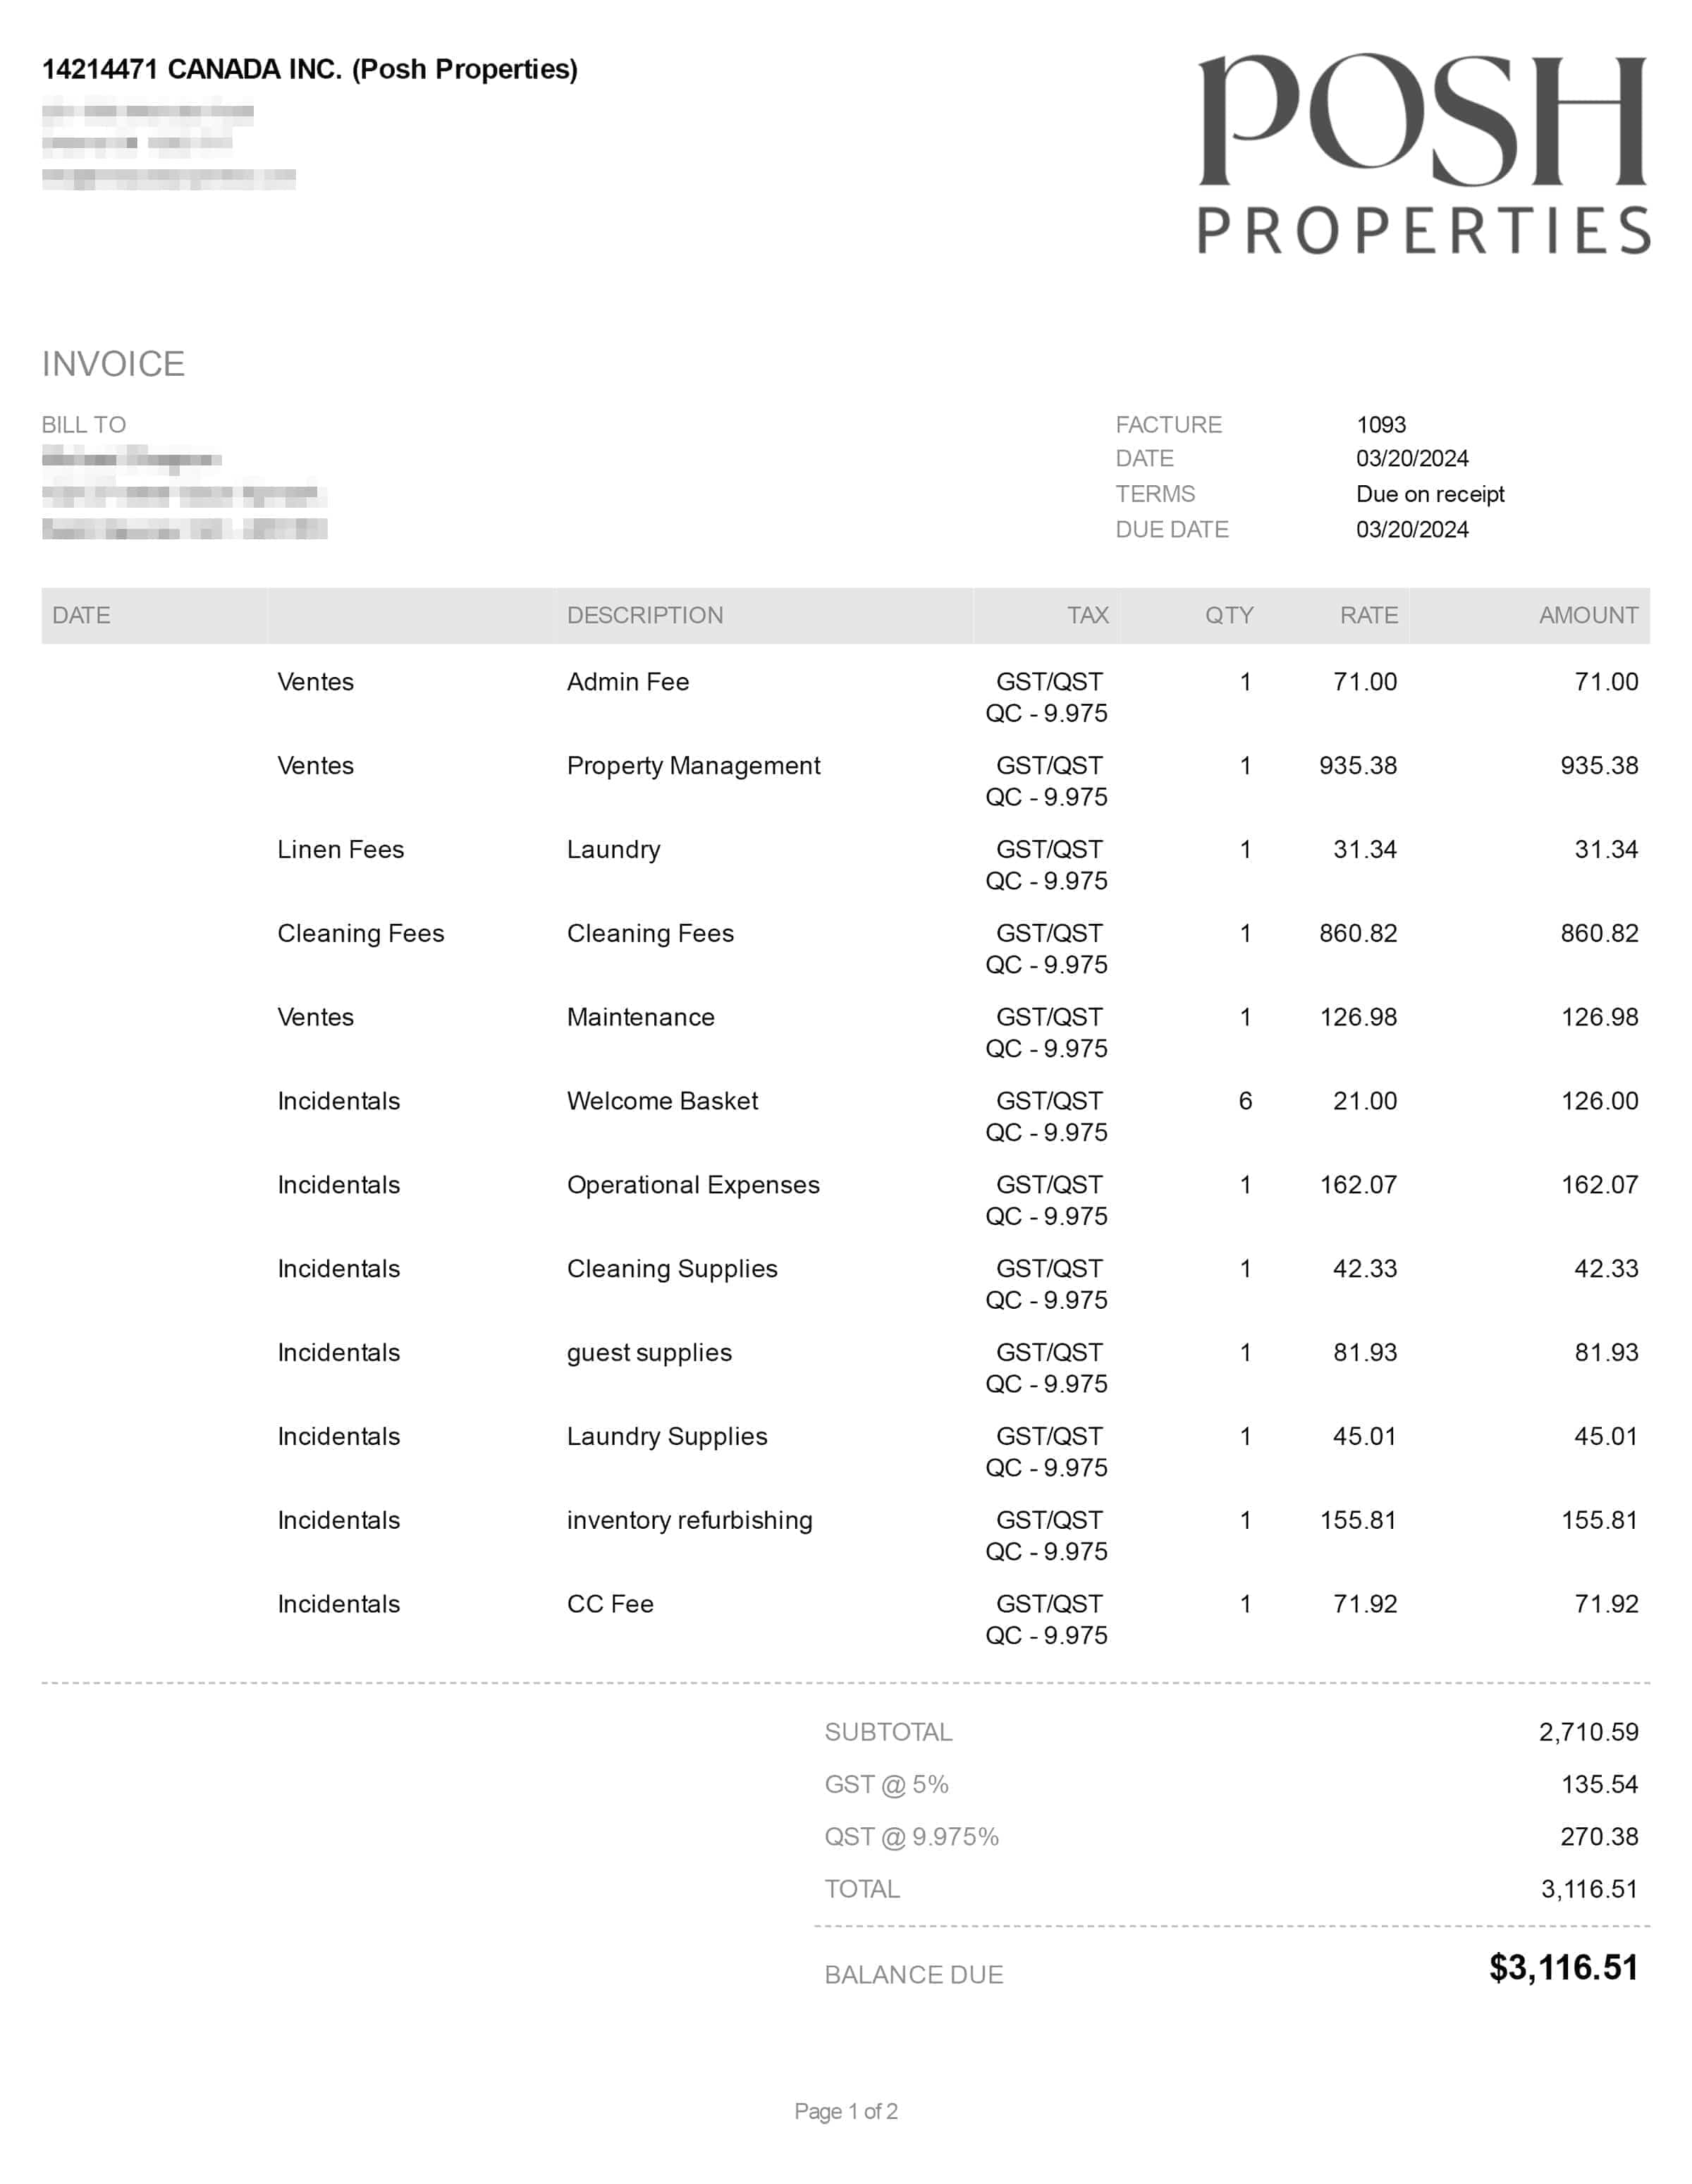The image size is (1692, 2184).
Task: Click the DESCRIPTION column header
Action: pos(644,615)
